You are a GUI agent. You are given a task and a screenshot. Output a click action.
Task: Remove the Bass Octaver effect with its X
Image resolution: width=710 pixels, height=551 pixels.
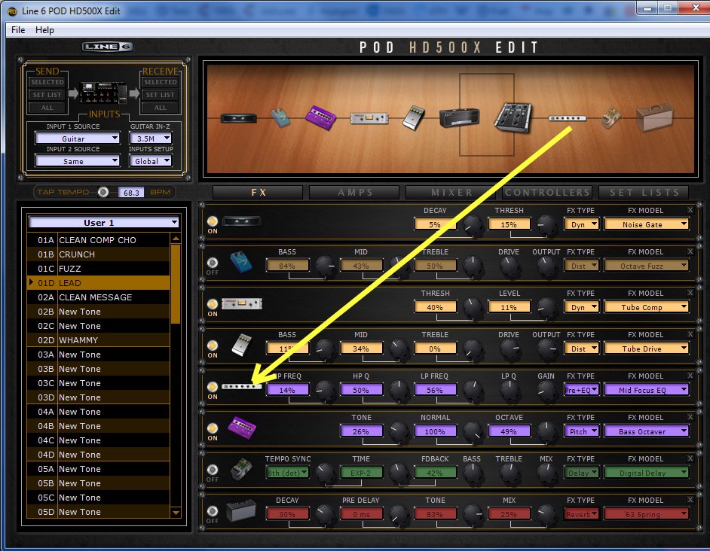coord(690,417)
